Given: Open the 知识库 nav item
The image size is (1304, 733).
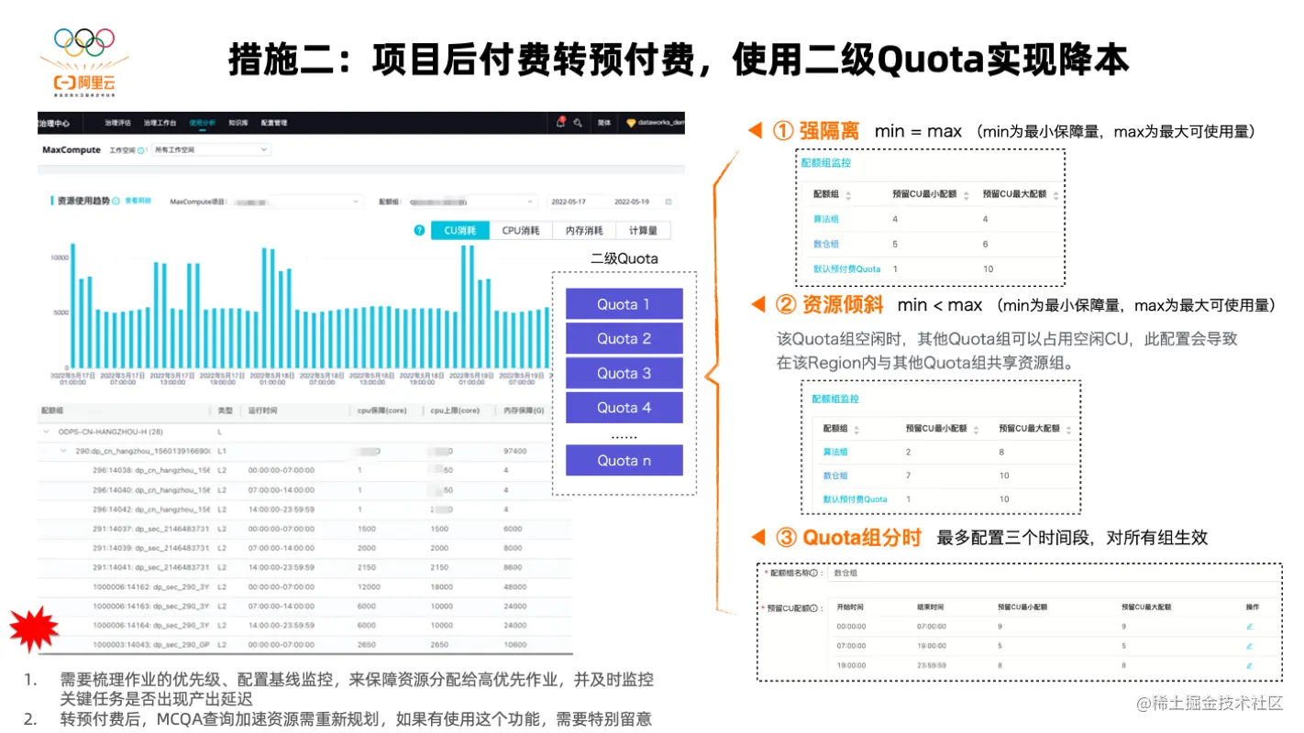Looking at the screenshot, I should tap(239, 122).
